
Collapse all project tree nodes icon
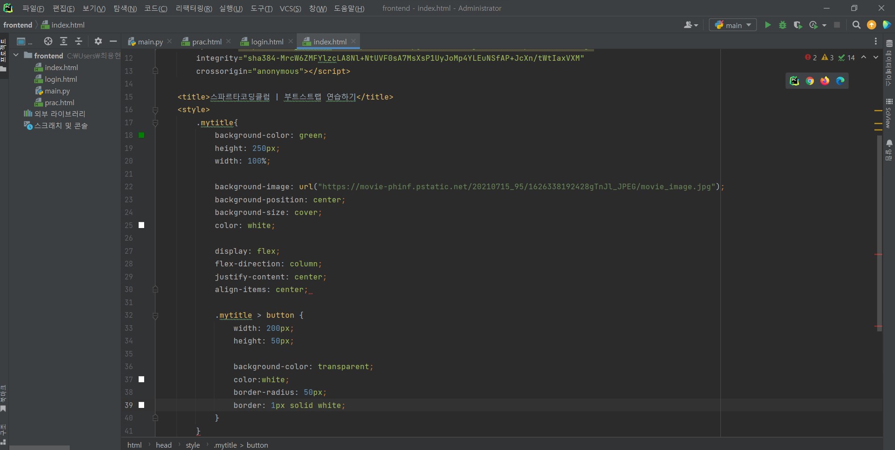click(79, 41)
